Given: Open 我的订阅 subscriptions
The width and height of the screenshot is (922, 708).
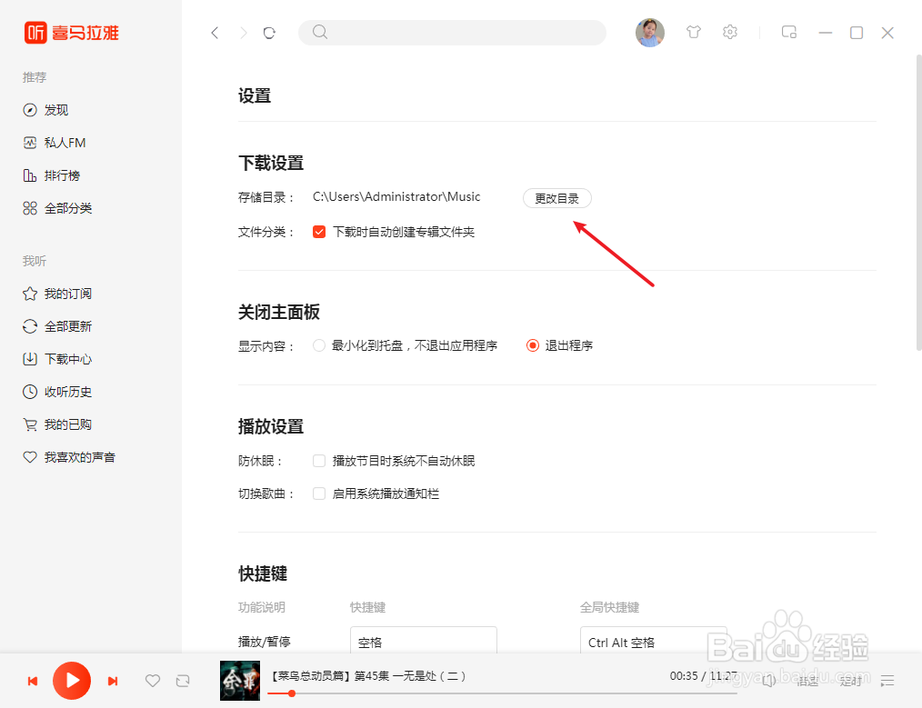Looking at the screenshot, I should click(58, 293).
